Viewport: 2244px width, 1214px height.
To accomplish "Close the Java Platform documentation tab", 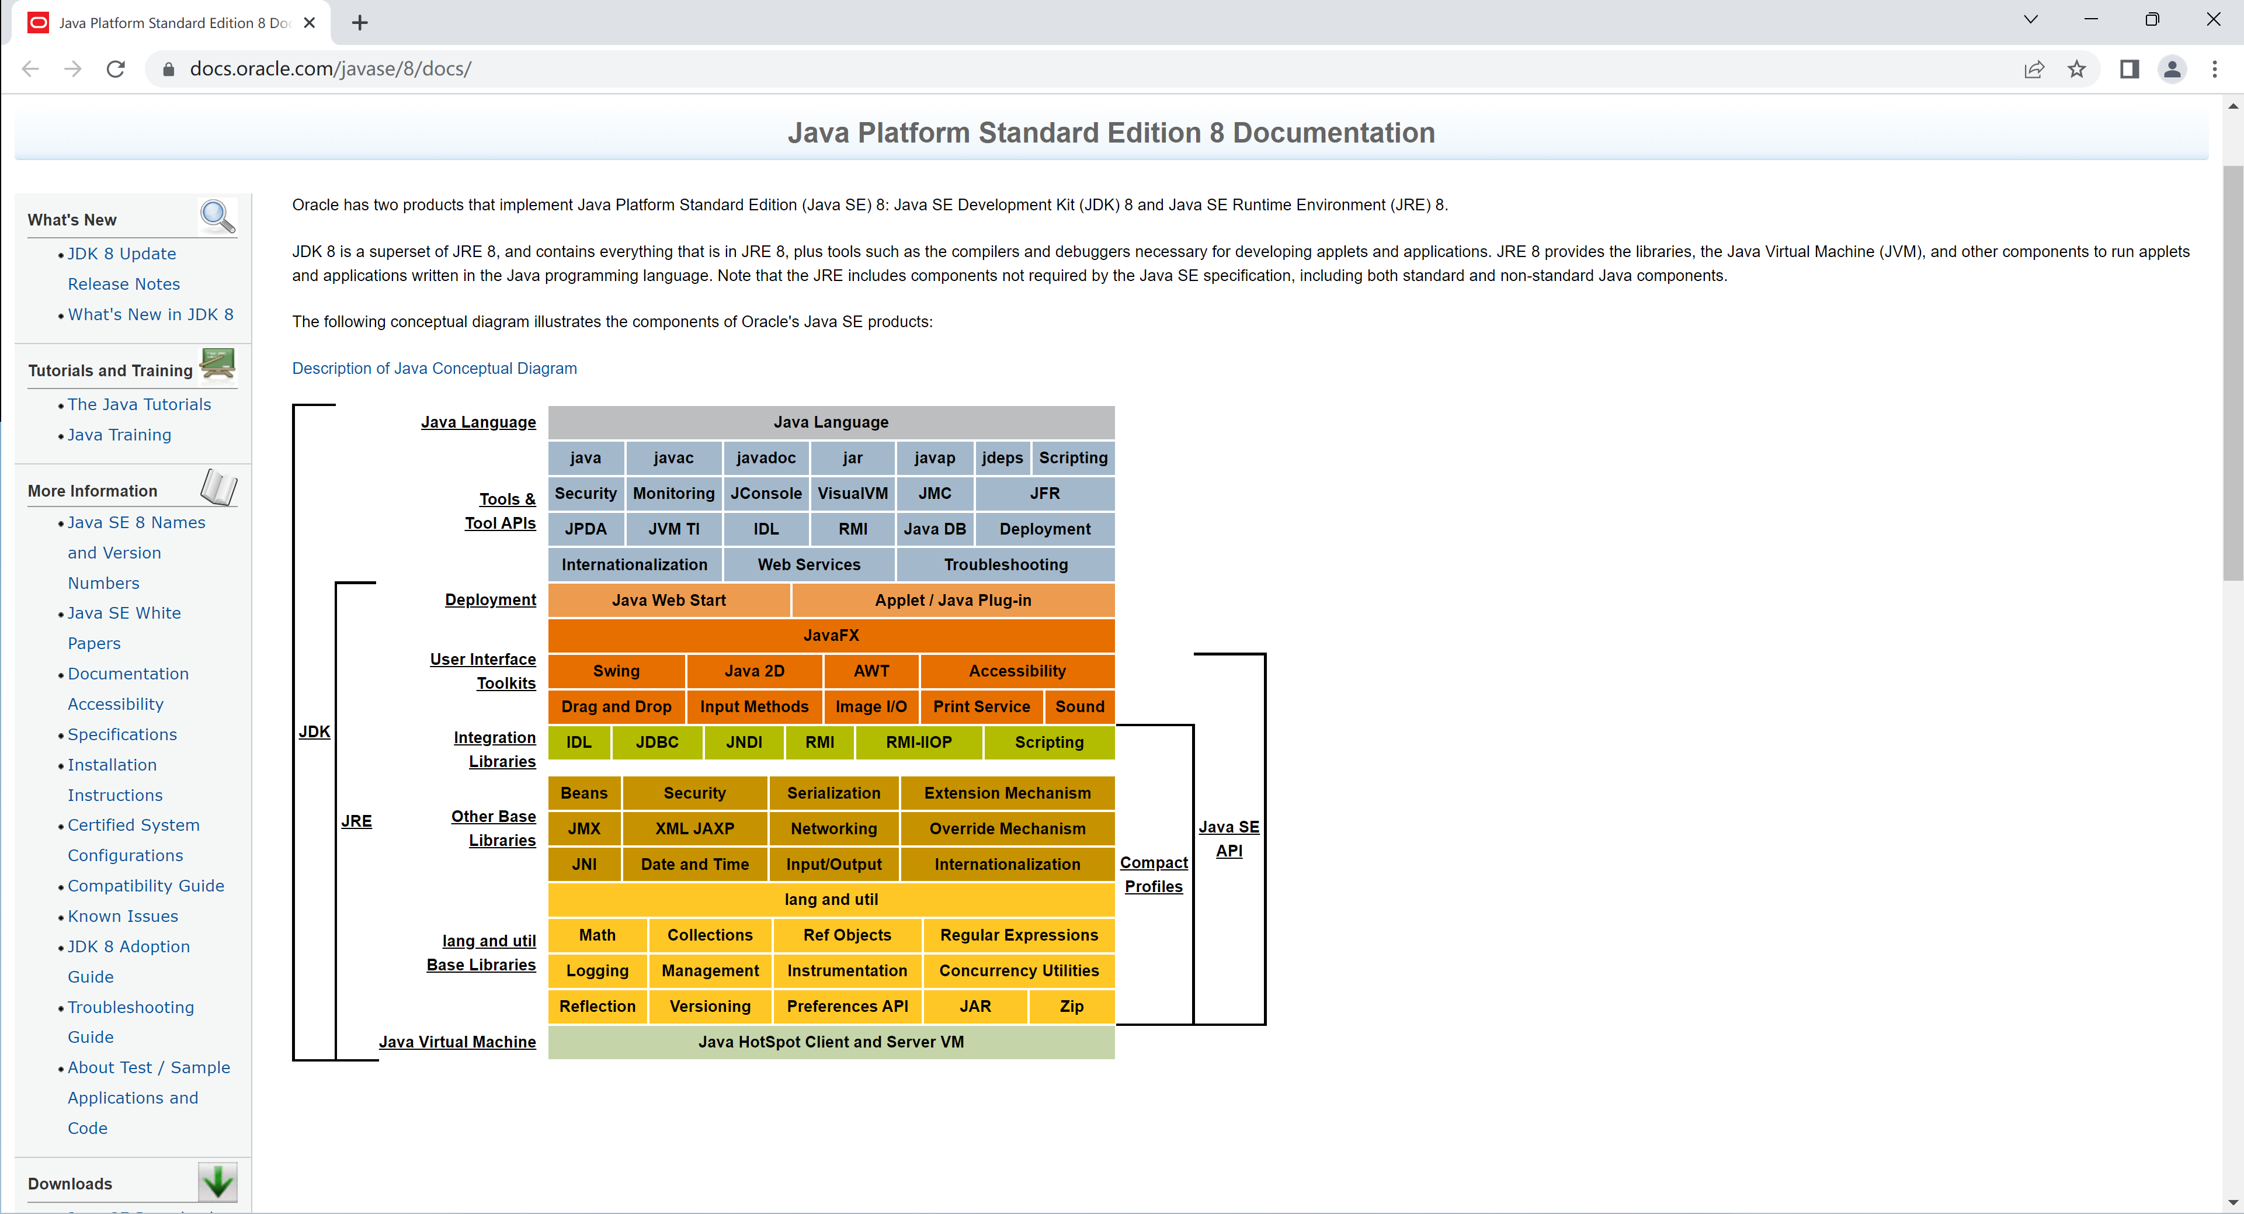I will click(309, 23).
